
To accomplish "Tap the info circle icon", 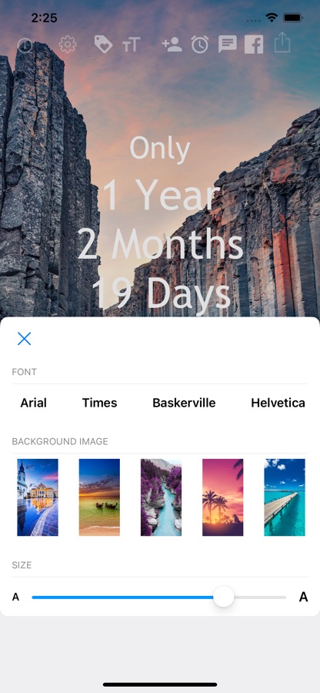I will pos(25,45).
